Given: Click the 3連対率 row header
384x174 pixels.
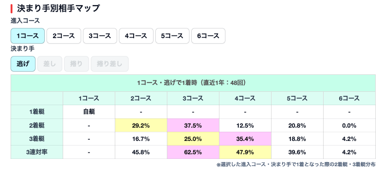Looking at the screenshot, I should (37, 152).
